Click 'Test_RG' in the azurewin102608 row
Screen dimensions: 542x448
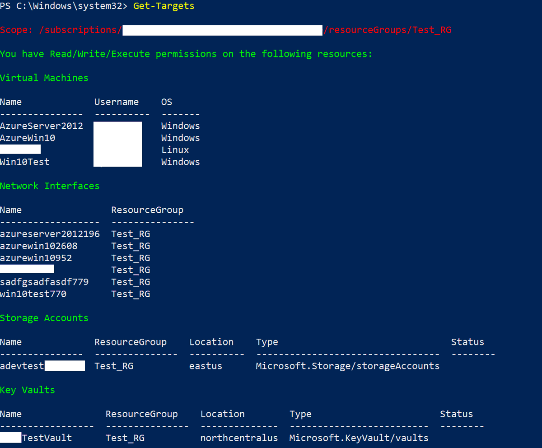[131, 246]
